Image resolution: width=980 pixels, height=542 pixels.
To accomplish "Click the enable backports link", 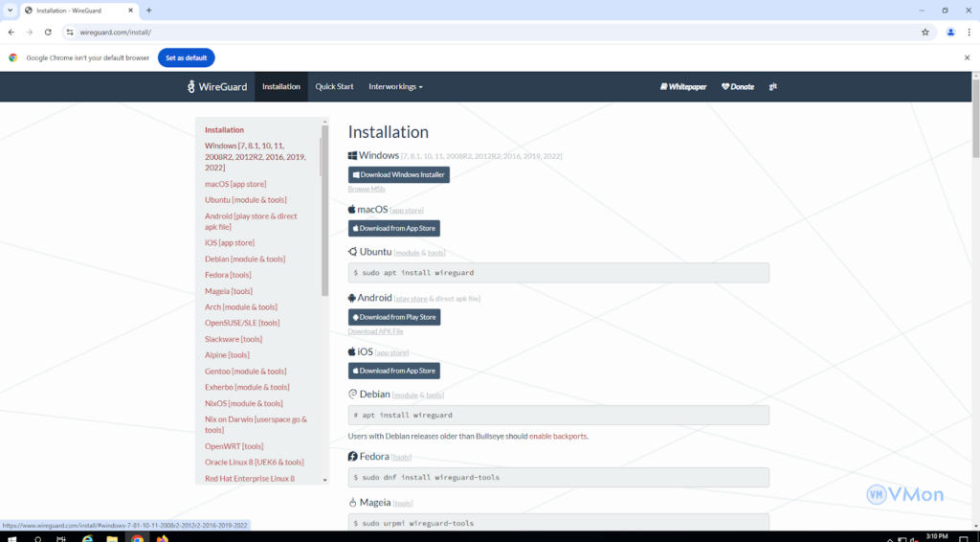I will 558,436.
